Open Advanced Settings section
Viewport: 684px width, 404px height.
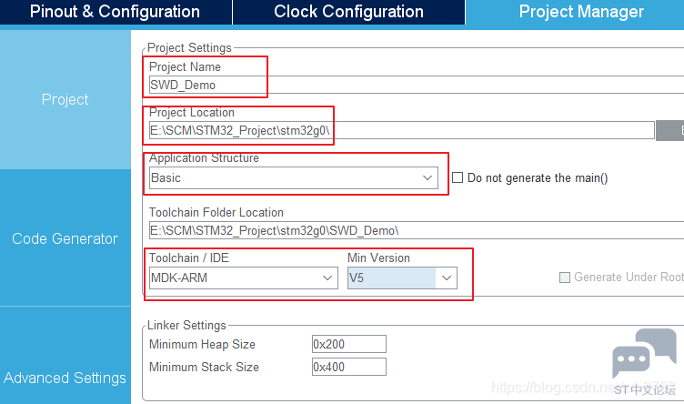pos(65,378)
